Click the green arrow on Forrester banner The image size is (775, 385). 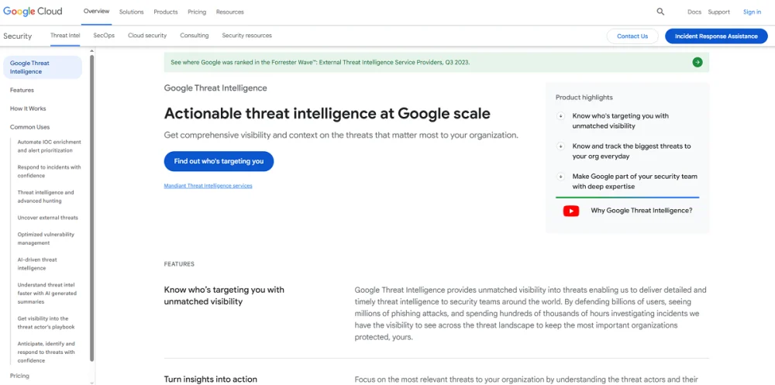click(x=697, y=62)
